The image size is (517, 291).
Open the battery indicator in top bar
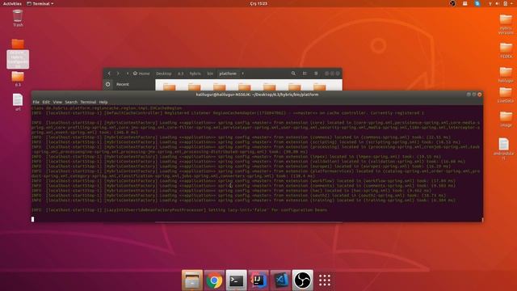[505, 3]
